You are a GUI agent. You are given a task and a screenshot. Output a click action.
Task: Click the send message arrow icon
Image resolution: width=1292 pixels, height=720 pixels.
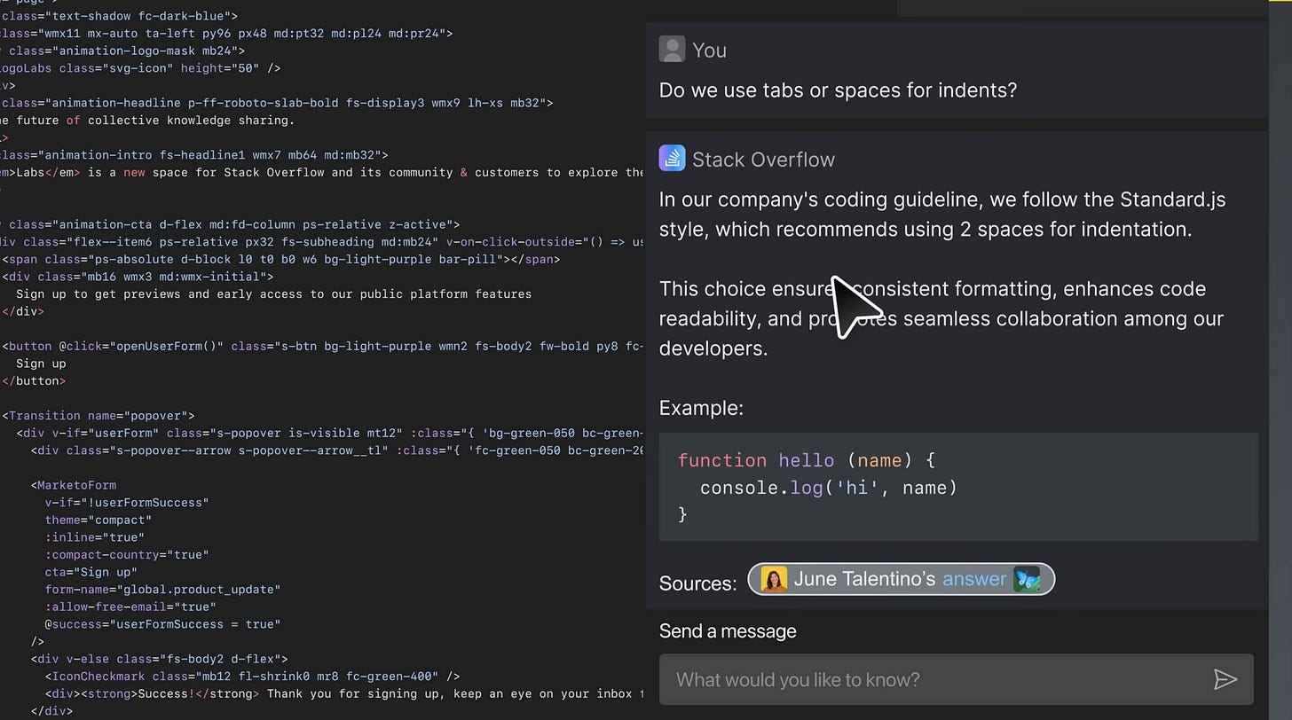click(1225, 679)
